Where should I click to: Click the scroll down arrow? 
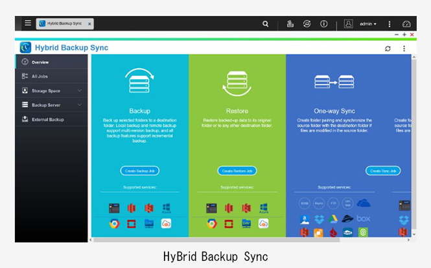coord(414,234)
